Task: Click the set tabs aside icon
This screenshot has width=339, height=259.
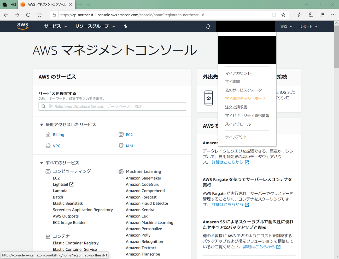Action: pyautogui.click(x=14, y=5)
